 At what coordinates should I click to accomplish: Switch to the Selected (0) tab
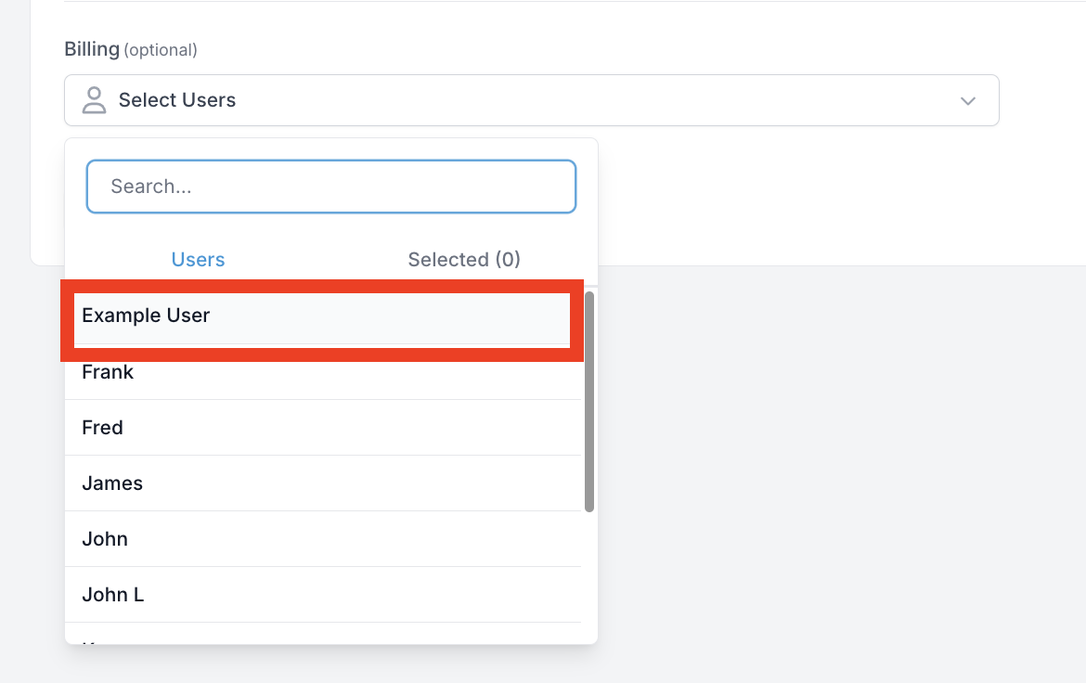pos(464,259)
